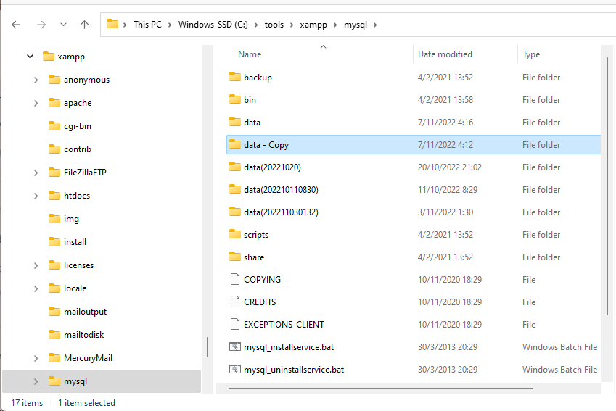Select mysql_uninstallservice.bat batch file icon
The height and width of the screenshot is (411, 616).
[235, 369]
